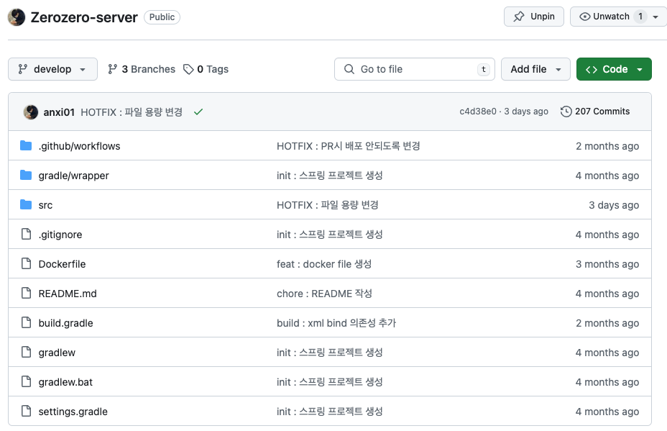Open gradlew file name

coord(57,353)
